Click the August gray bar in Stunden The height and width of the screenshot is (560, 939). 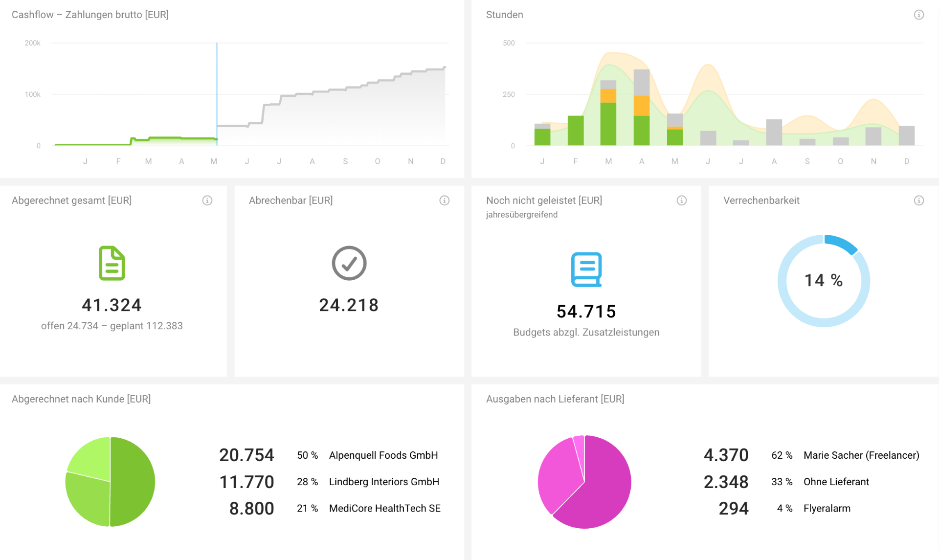click(x=774, y=133)
